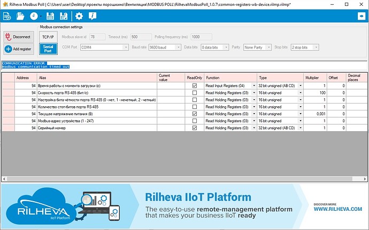This screenshot has height=230, width=369.
Task: Select the Serial Port connection mode
Action: 47,49
